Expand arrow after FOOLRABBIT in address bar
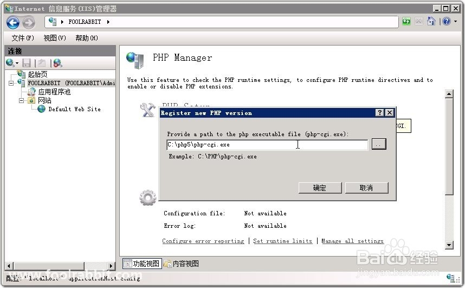Image resolution: width=465 pixels, height=288 pixels. click(x=108, y=22)
